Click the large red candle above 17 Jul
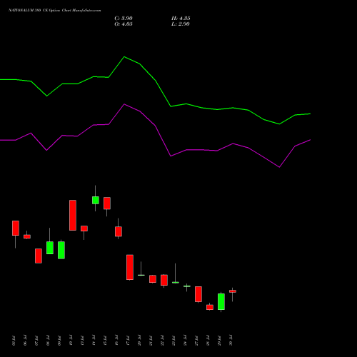The width and height of the screenshot is (357, 357). click(x=130, y=267)
